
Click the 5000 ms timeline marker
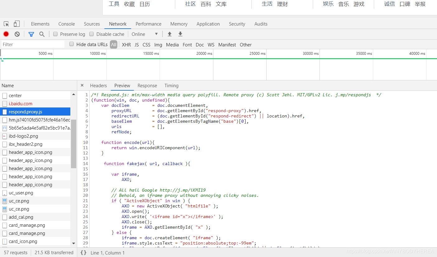[x=45, y=54]
